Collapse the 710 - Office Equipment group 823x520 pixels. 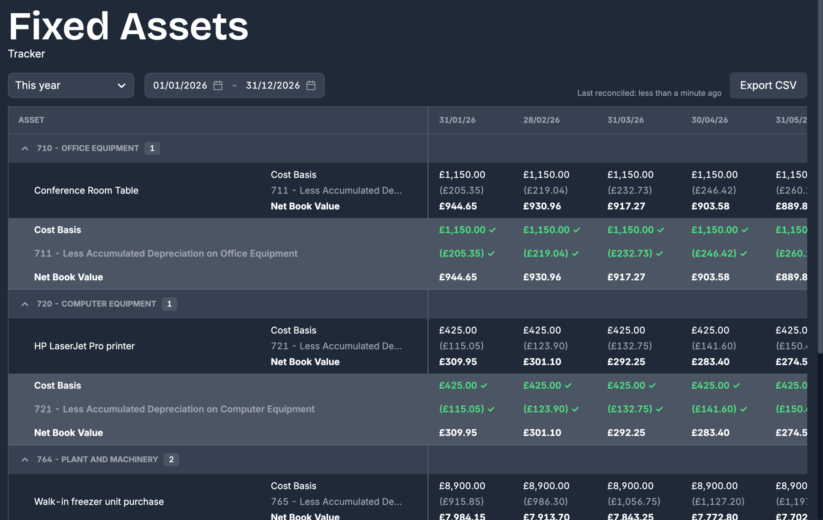(25, 148)
